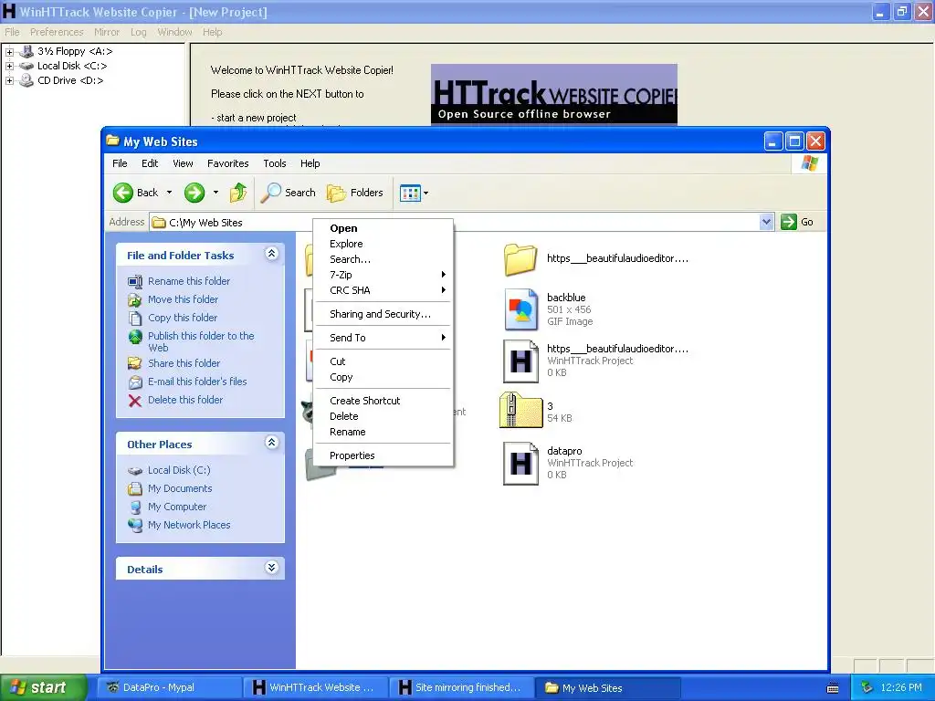
Task: Expand the Details panel
Action: (271, 568)
